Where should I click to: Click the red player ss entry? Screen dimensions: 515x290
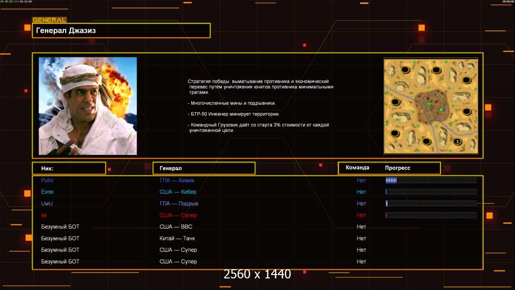click(44, 215)
